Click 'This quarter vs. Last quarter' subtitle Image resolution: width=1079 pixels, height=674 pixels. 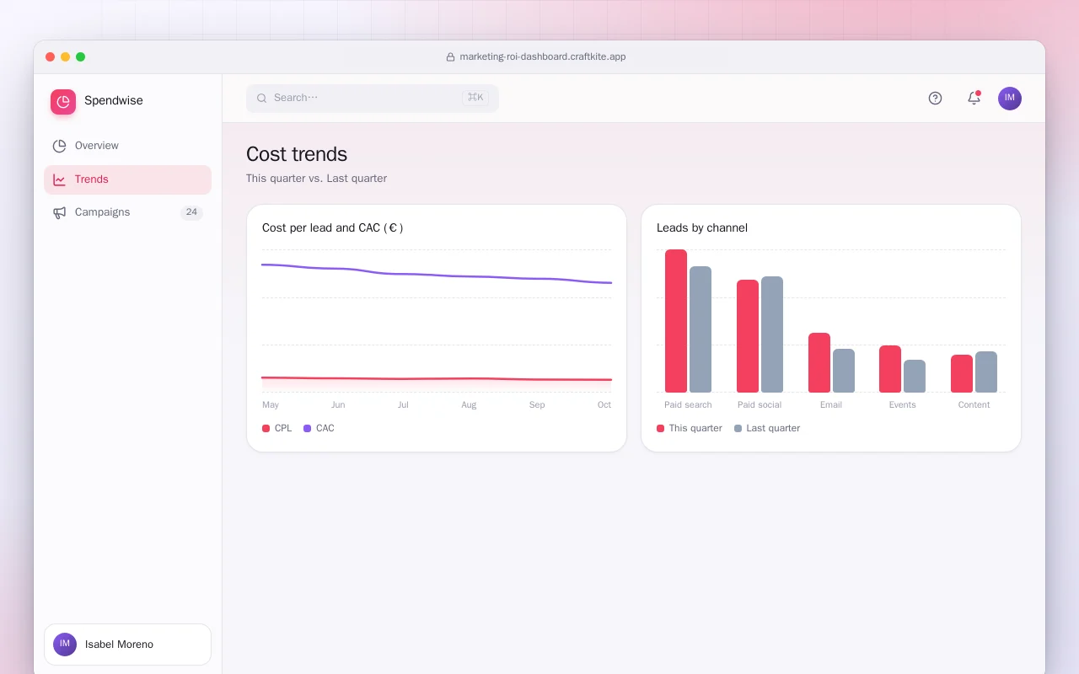[x=316, y=179]
